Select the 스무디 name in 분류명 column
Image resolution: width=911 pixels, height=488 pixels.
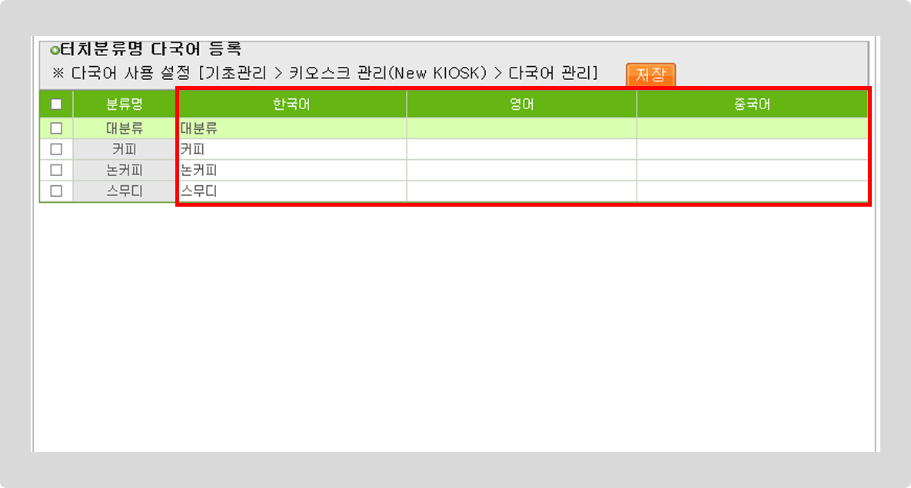tap(125, 191)
